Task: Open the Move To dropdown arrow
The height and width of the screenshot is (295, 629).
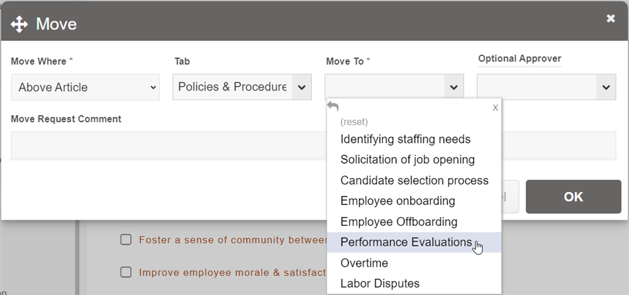Action: pyautogui.click(x=454, y=87)
